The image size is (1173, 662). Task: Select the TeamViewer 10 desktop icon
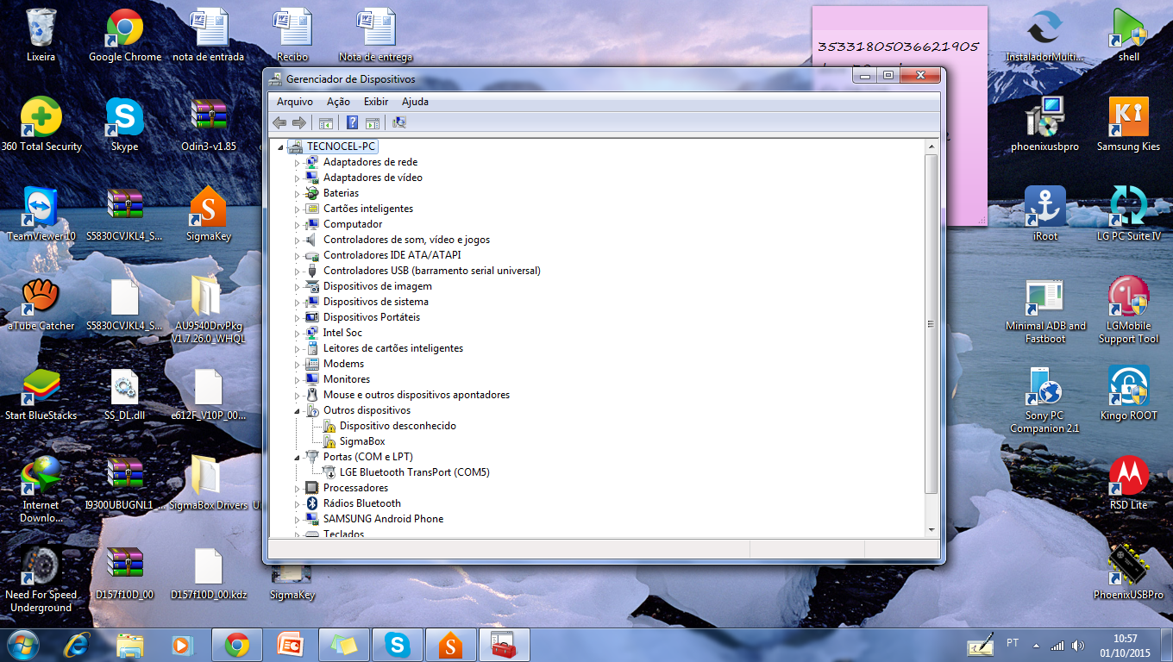click(x=41, y=215)
